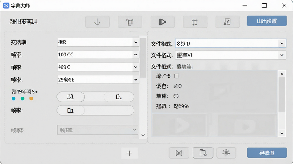The height and width of the screenshot is (164, 293).
Task: Select the right segment of upper pill toggle
Action: click(x=119, y=97)
